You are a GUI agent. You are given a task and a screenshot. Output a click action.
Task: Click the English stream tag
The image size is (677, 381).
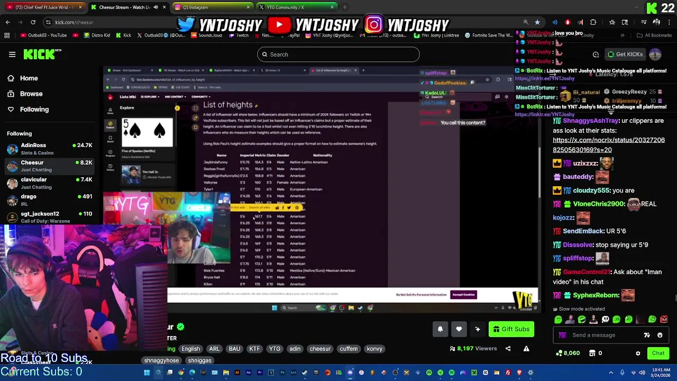click(190, 349)
